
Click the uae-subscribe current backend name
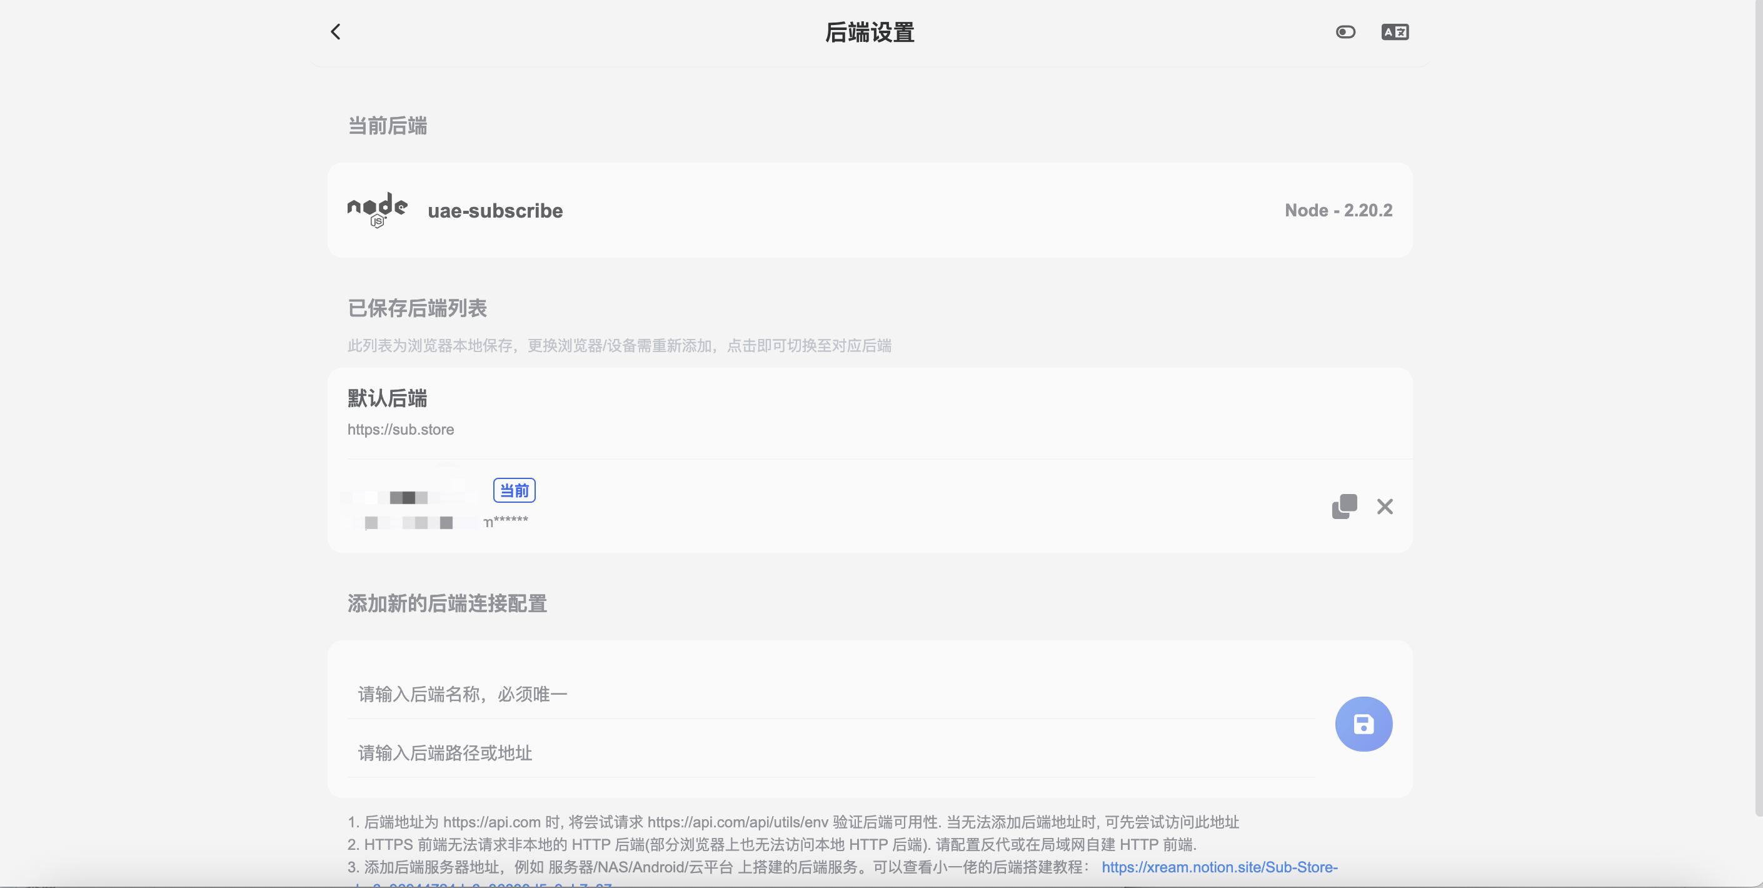point(495,211)
